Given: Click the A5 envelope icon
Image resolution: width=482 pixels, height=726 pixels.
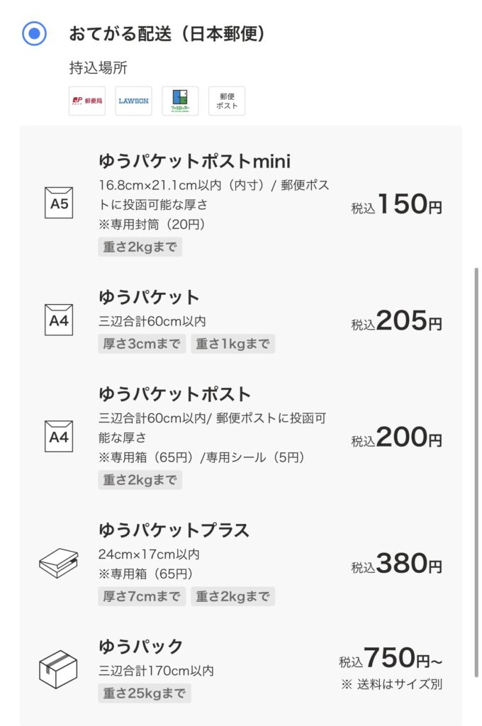Looking at the screenshot, I should [59, 203].
